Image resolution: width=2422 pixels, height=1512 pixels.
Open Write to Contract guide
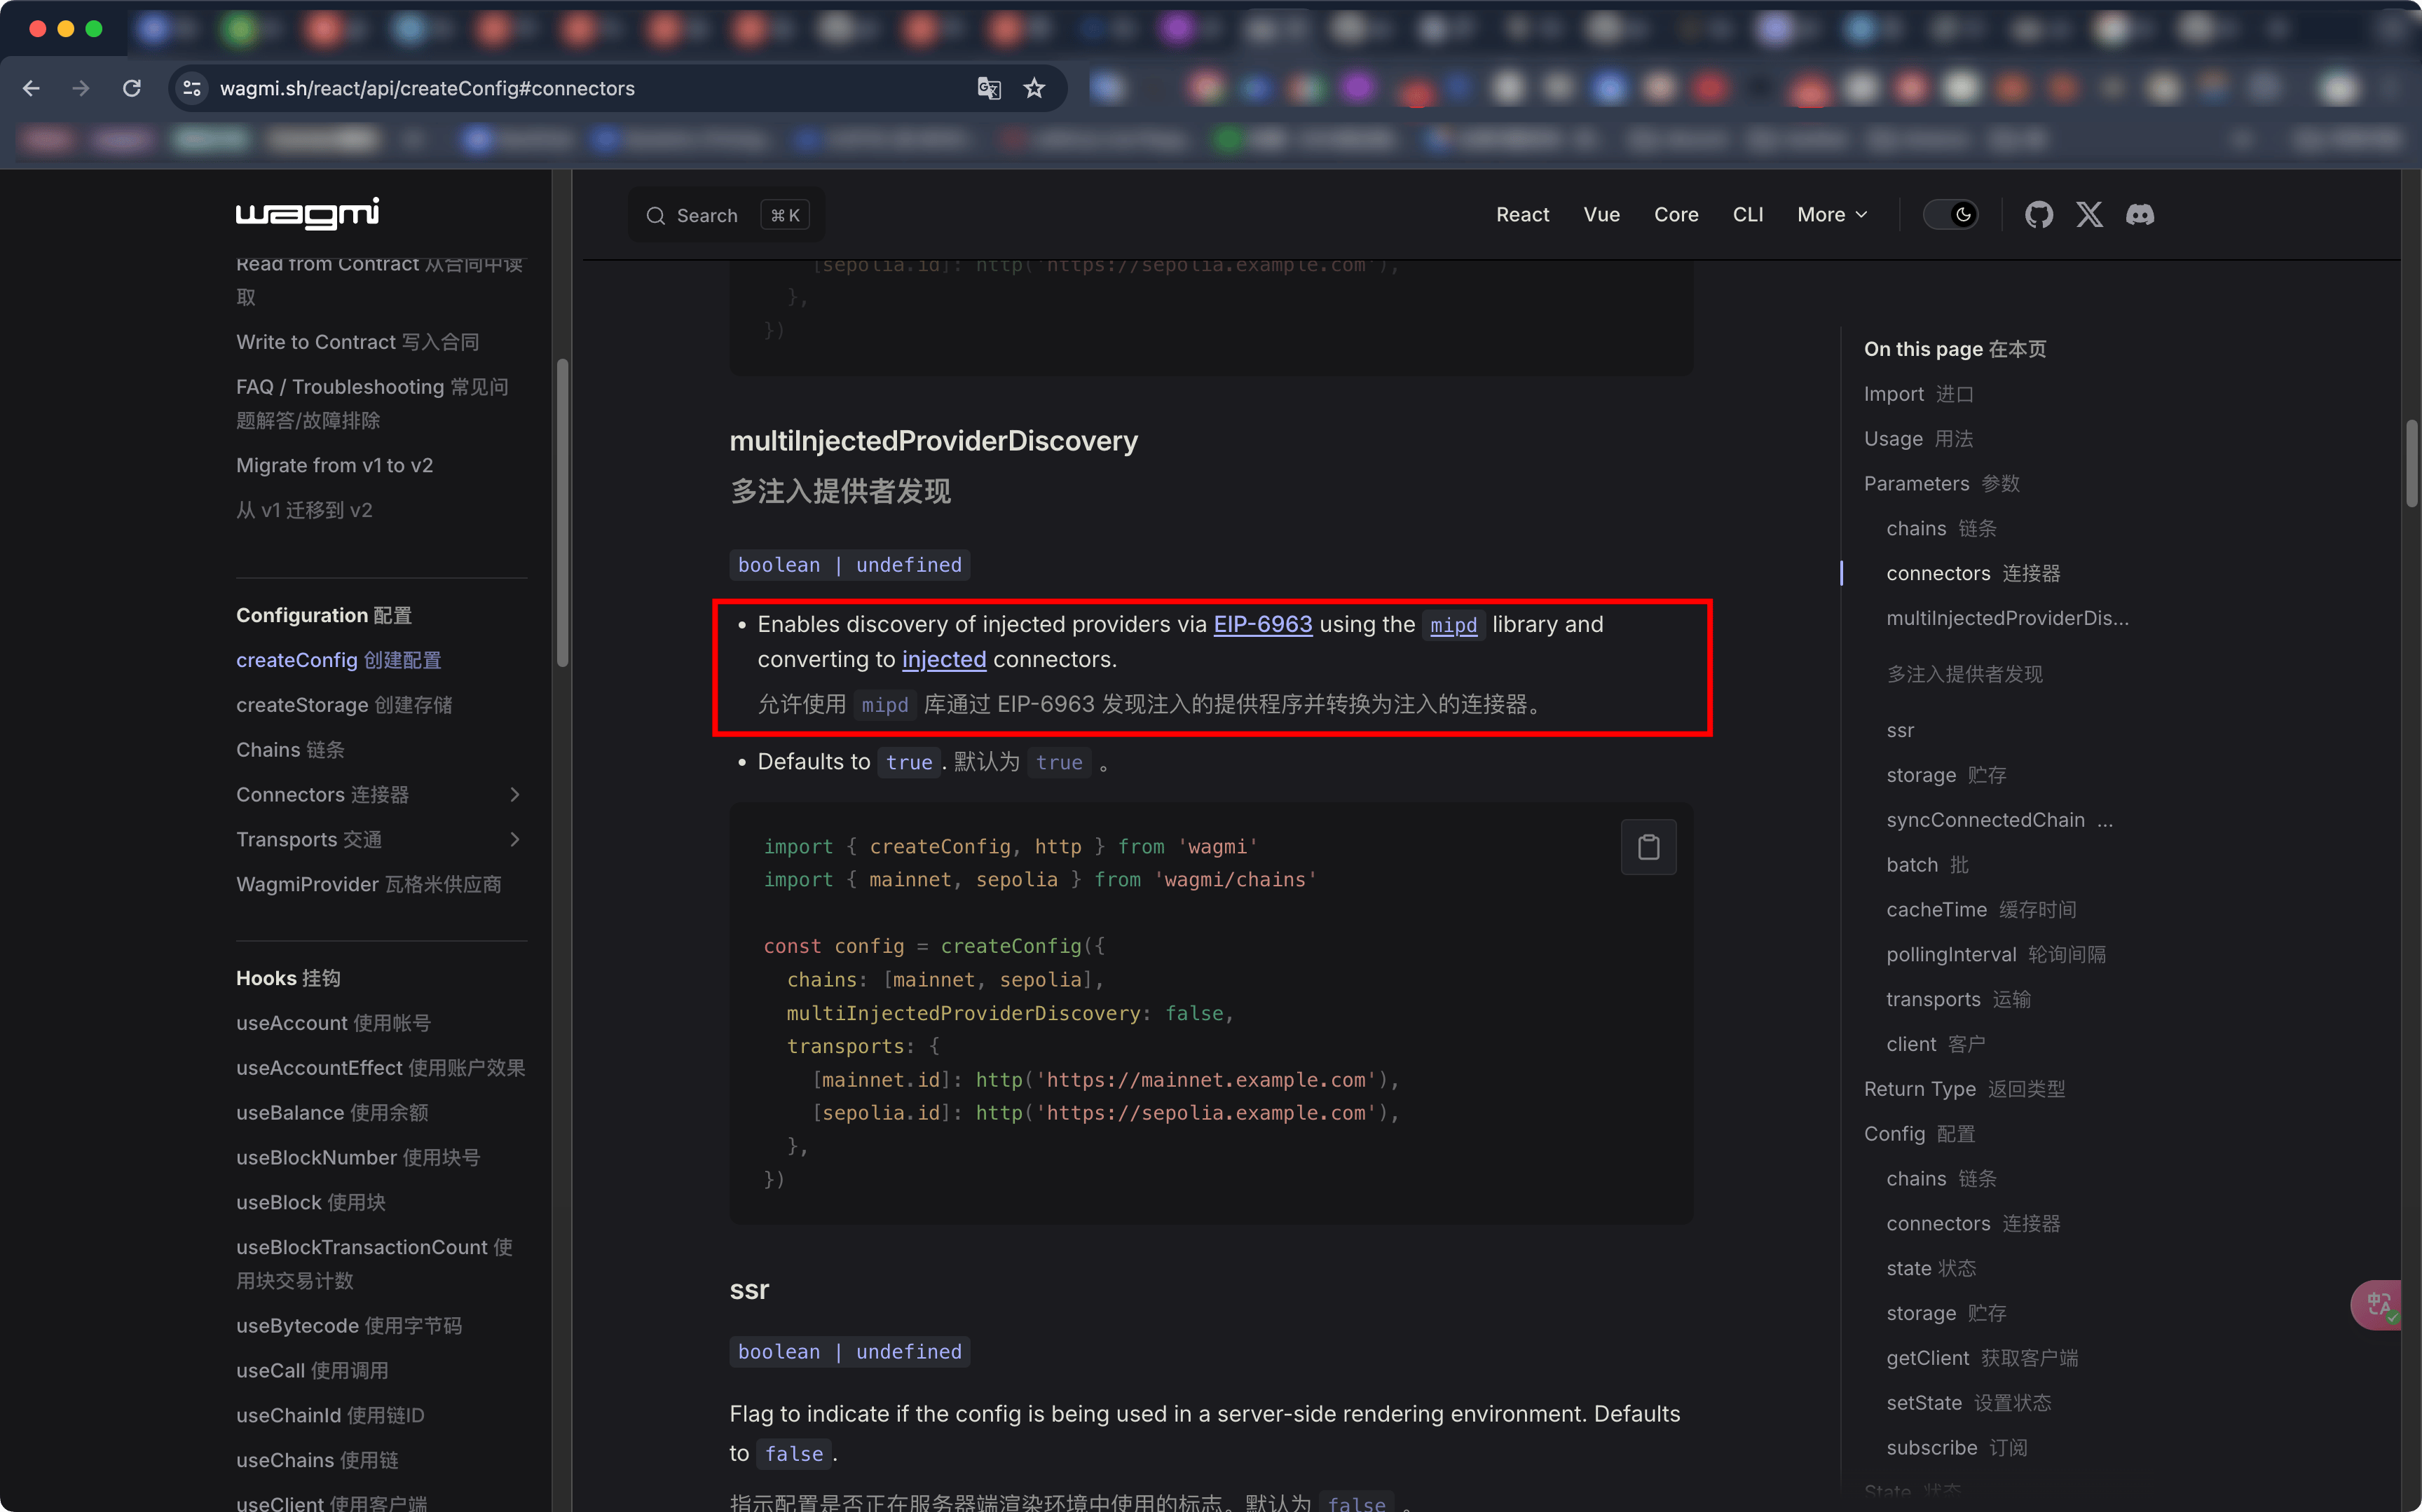(357, 342)
